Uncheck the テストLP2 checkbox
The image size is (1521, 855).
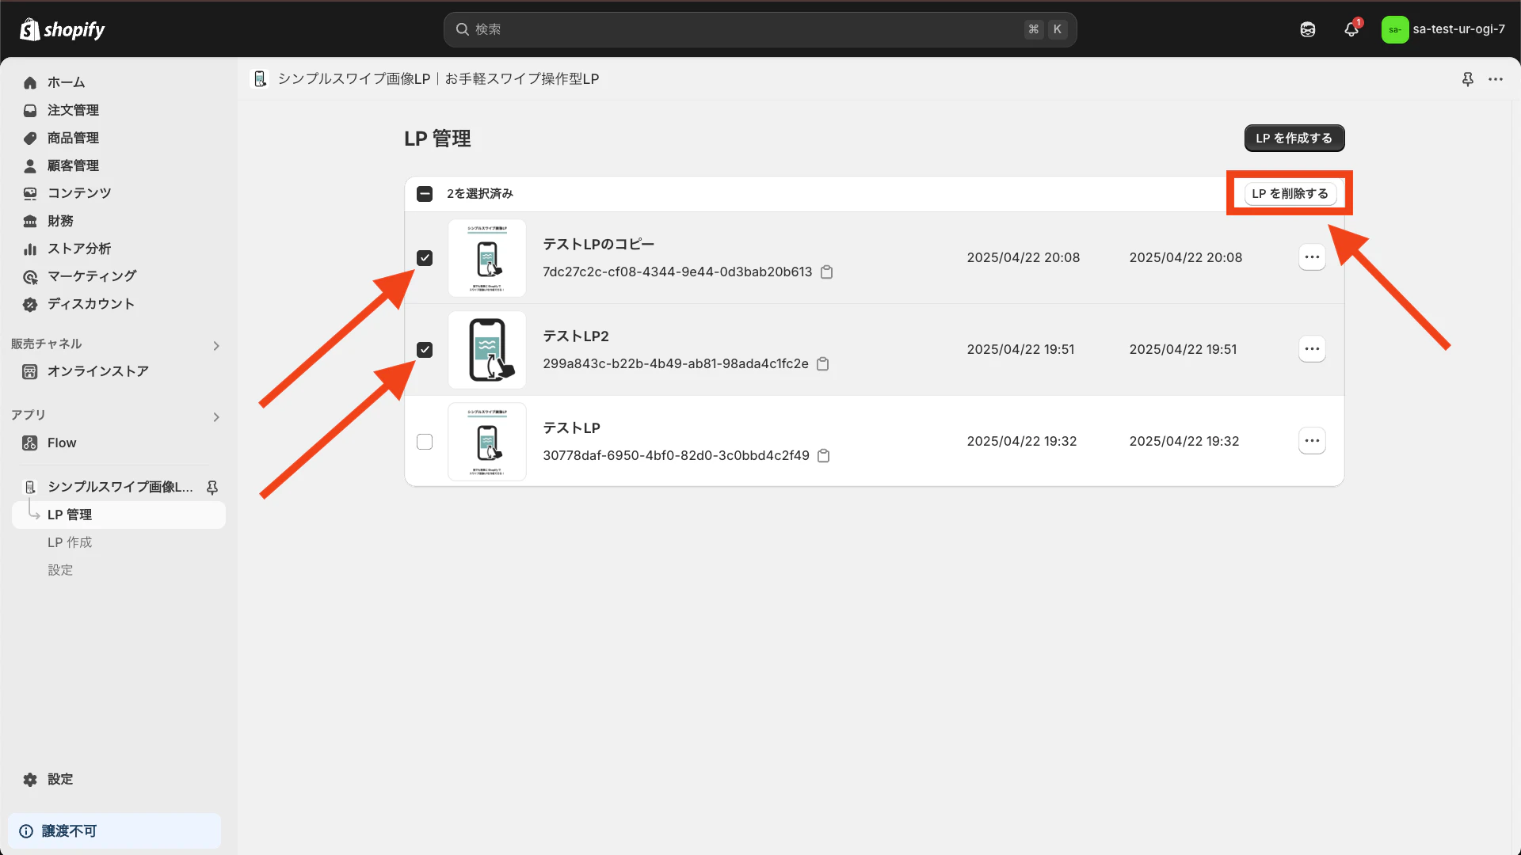pyautogui.click(x=425, y=350)
